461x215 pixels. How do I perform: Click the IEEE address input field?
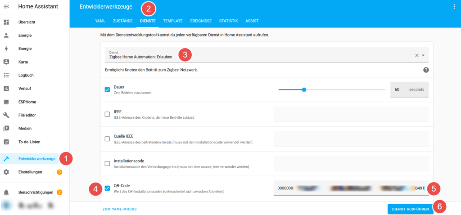point(351,114)
